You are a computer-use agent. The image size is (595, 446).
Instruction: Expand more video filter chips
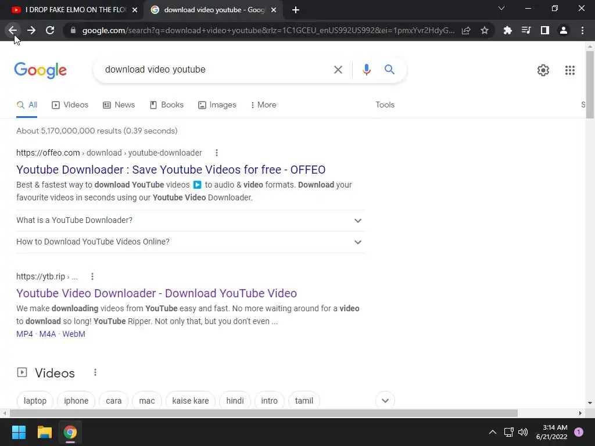[x=385, y=401]
